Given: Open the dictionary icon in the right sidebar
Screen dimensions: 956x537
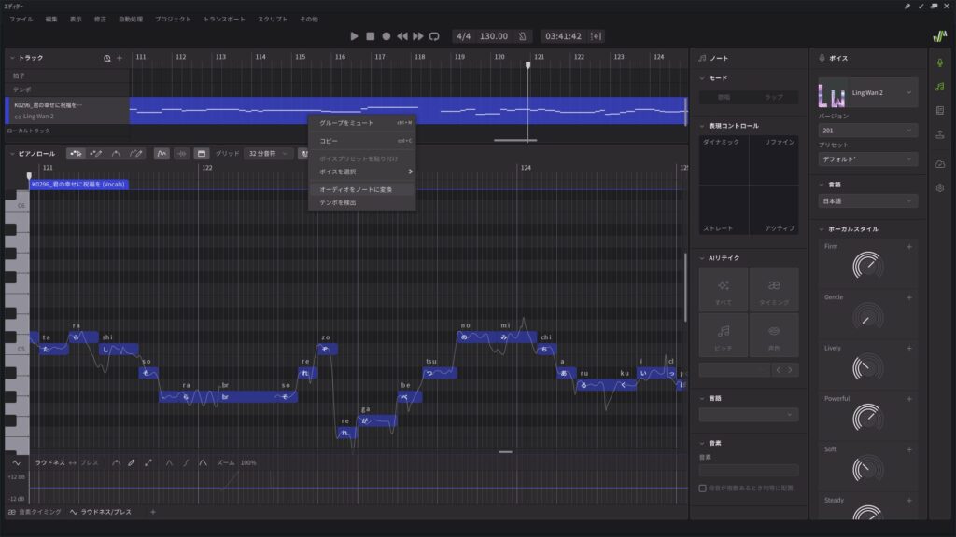Looking at the screenshot, I should [x=939, y=110].
